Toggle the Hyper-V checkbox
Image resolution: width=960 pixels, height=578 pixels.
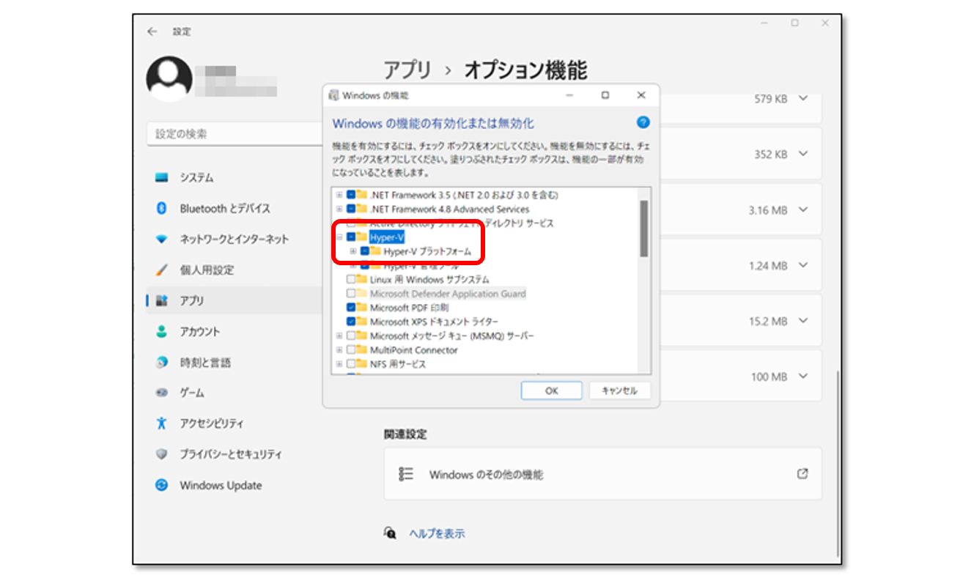tap(351, 237)
